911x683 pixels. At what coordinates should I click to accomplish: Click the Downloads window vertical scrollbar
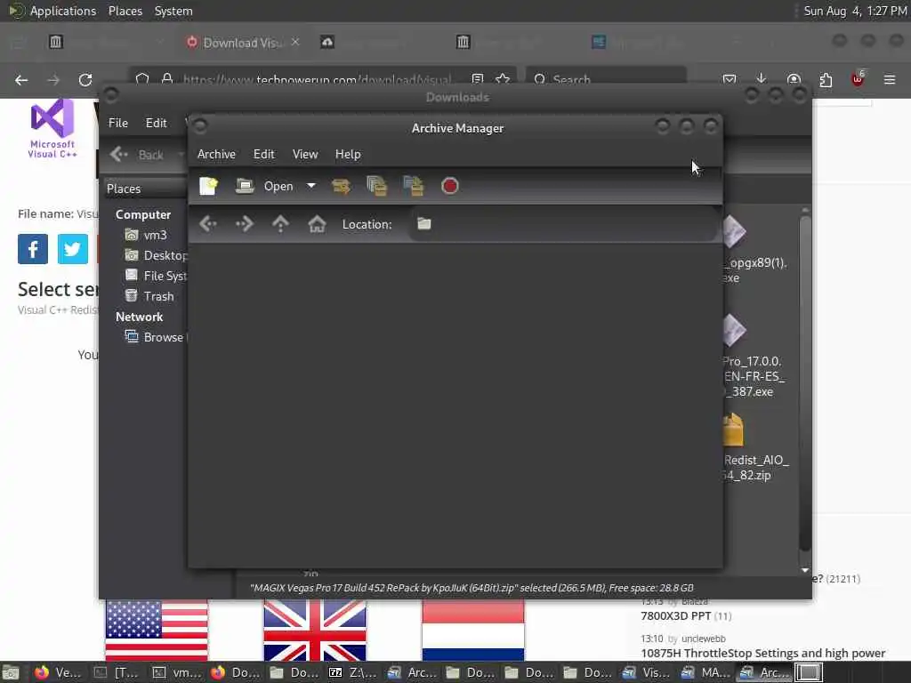tap(805, 383)
